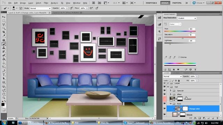Select the Move tool

(4, 17)
